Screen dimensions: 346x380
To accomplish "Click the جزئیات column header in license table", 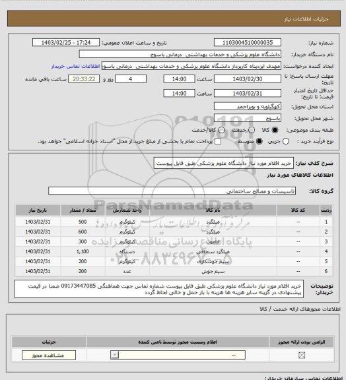I will coord(49,342).
